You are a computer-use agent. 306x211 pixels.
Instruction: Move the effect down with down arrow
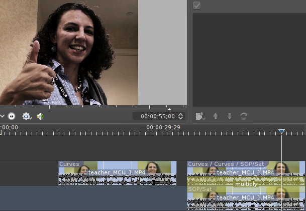(x=230, y=116)
